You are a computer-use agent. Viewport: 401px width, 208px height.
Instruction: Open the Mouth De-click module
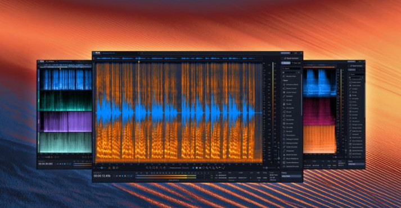pos(290,155)
